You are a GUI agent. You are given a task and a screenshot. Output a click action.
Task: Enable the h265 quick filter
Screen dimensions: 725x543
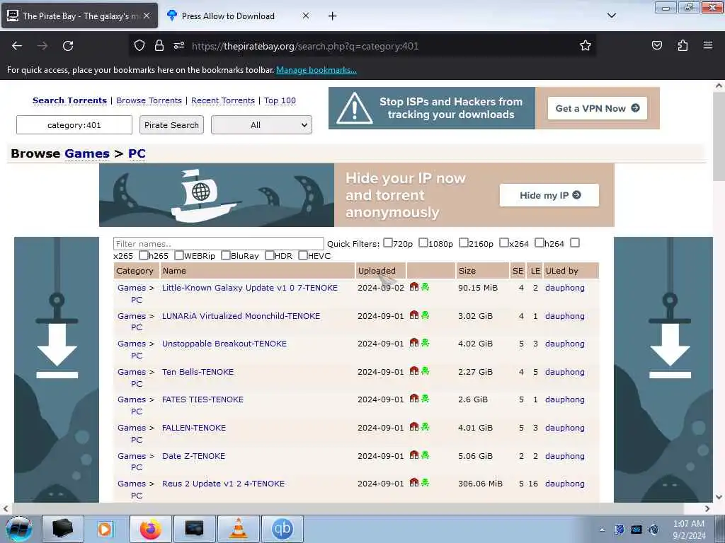pos(144,255)
